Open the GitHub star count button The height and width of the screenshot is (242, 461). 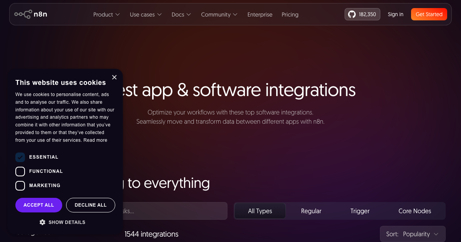(362, 14)
